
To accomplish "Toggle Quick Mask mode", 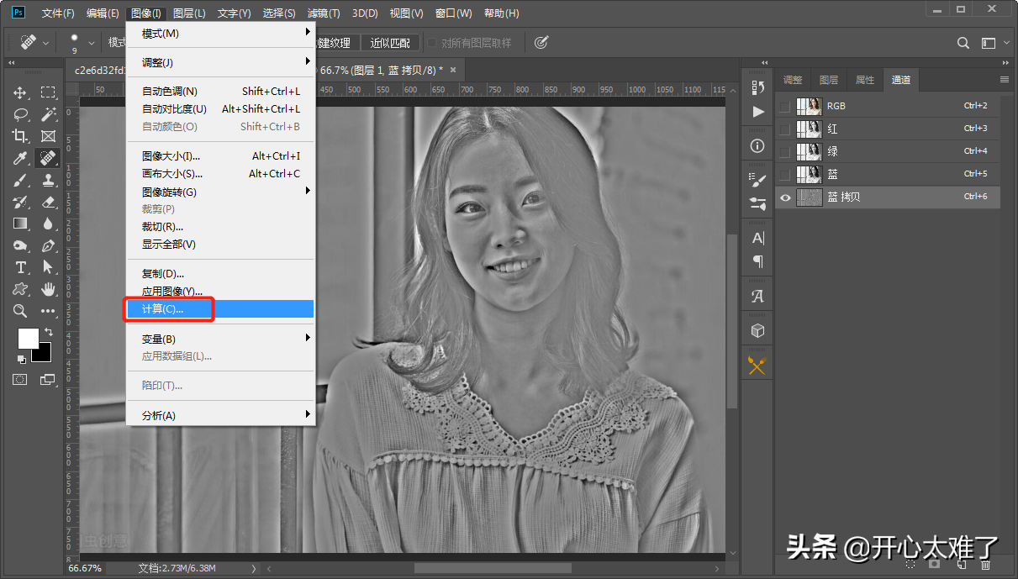I will coord(20,380).
